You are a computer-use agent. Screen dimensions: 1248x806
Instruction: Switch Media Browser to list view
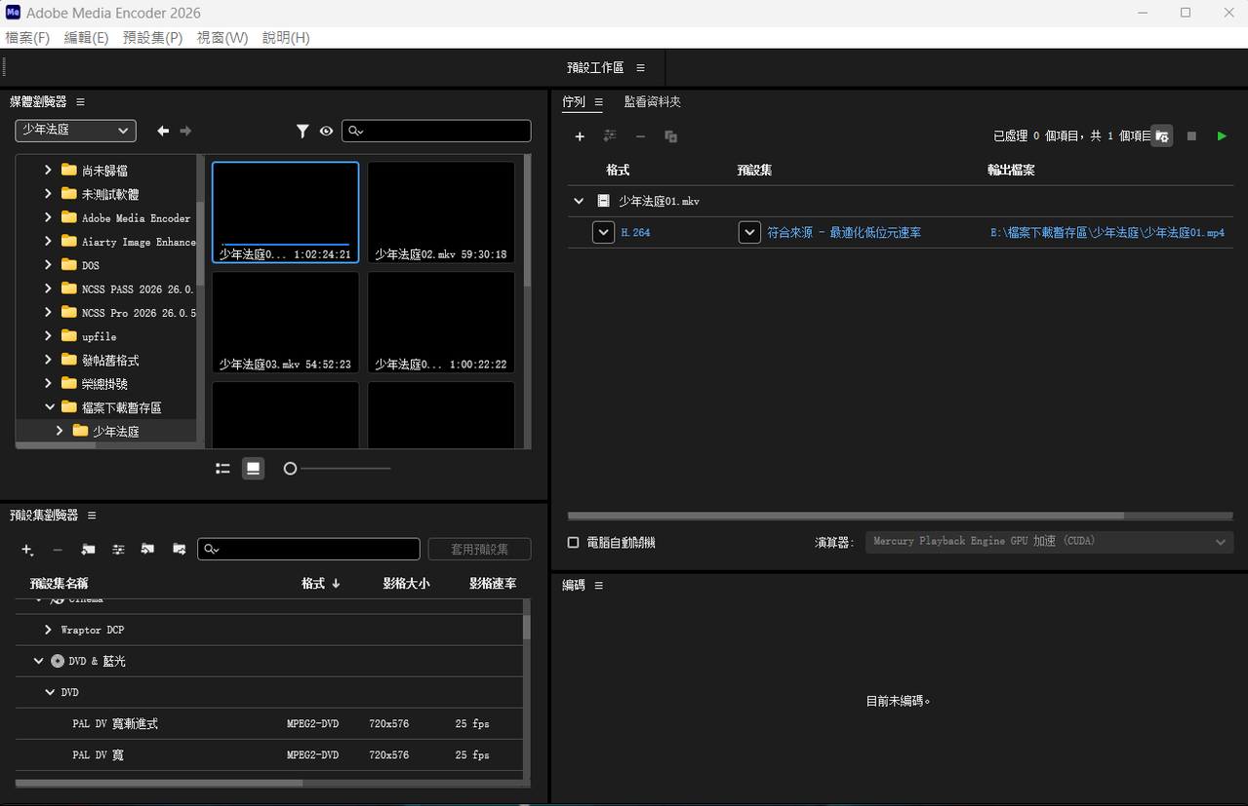(x=222, y=469)
